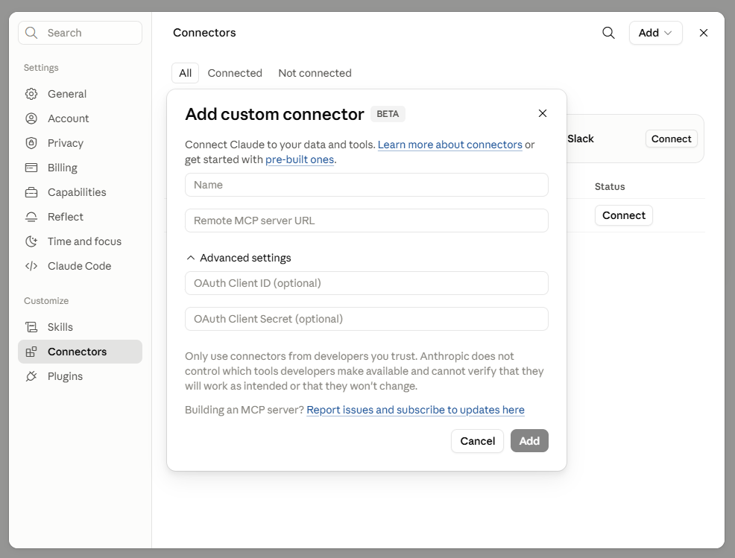Focus the sidebar Search box

tap(81, 33)
